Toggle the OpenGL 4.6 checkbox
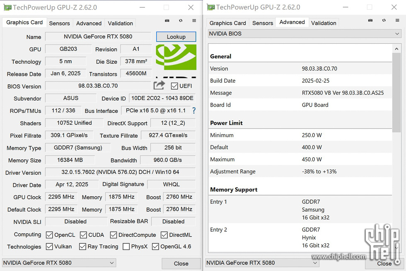 coord(155,247)
